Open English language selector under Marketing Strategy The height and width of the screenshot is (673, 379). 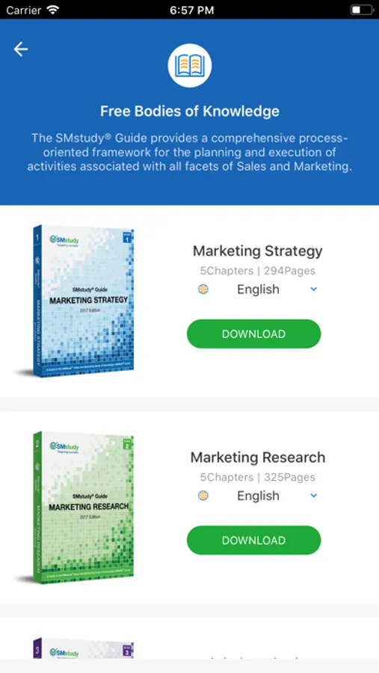click(x=258, y=289)
